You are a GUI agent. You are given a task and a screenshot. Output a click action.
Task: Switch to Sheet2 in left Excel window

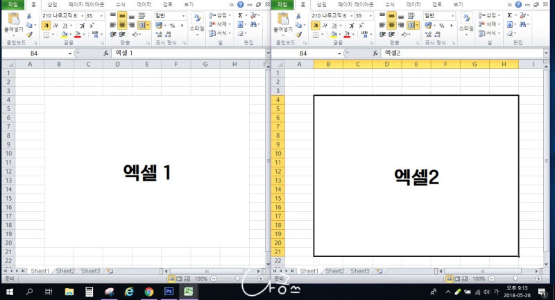click(65, 271)
